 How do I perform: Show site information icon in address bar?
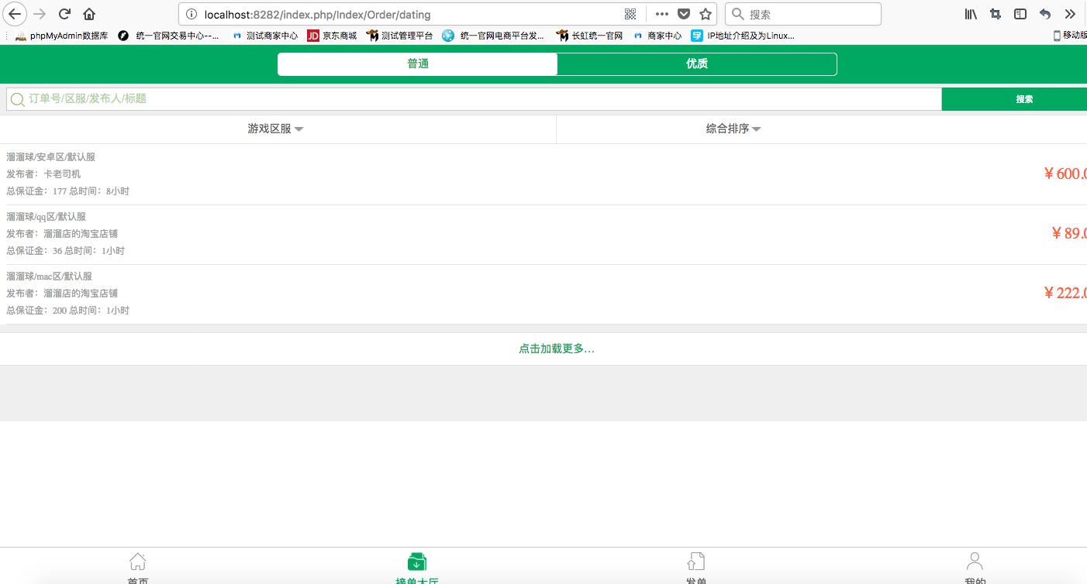point(192,14)
